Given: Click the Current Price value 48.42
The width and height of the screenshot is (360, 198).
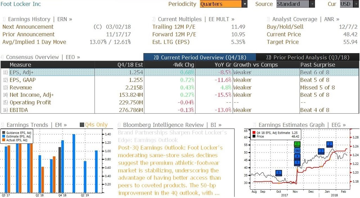Looking at the screenshot, I should click(x=351, y=34).
